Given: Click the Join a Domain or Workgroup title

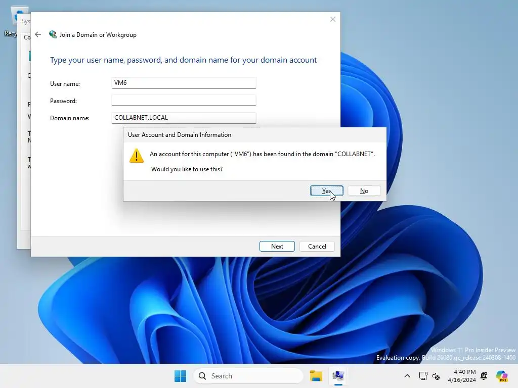Looking at the screenshot, I should [x=98, y=35].
